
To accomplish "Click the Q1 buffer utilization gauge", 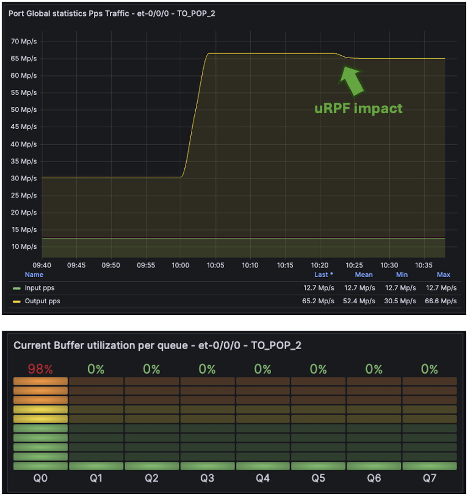I will coord(97,423).
